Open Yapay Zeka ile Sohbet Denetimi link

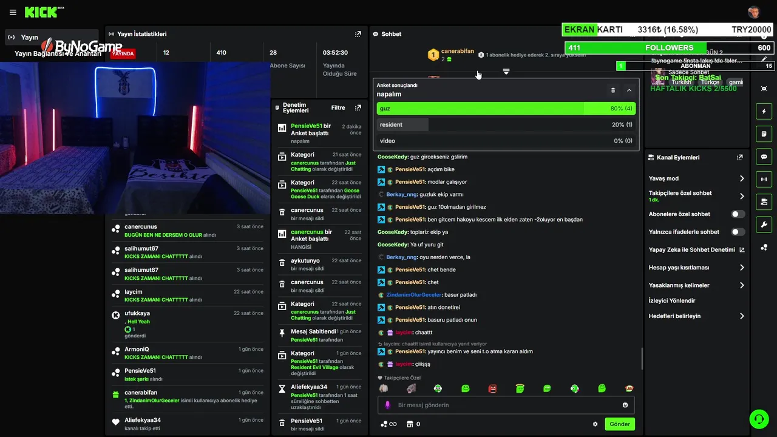[697, 249]
